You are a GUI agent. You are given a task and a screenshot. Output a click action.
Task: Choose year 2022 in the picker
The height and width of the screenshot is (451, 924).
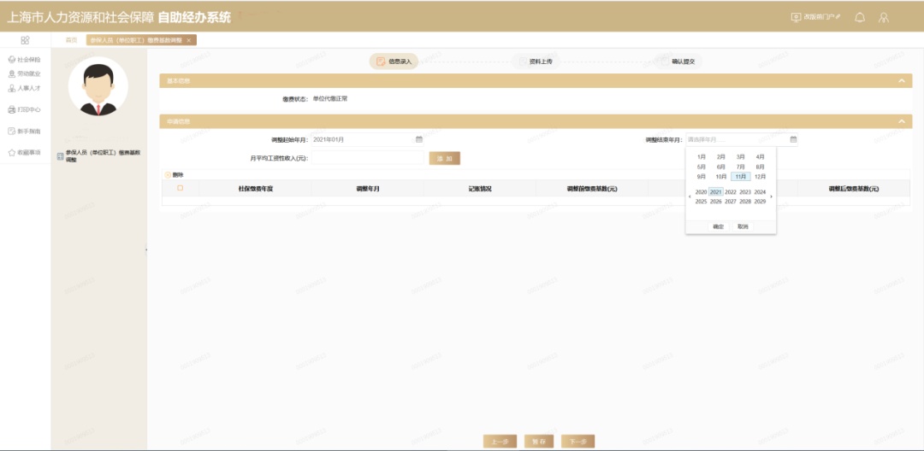coord(731,192)
